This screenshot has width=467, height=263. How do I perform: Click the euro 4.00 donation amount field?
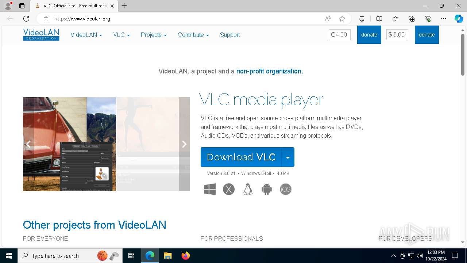(340, 35)
